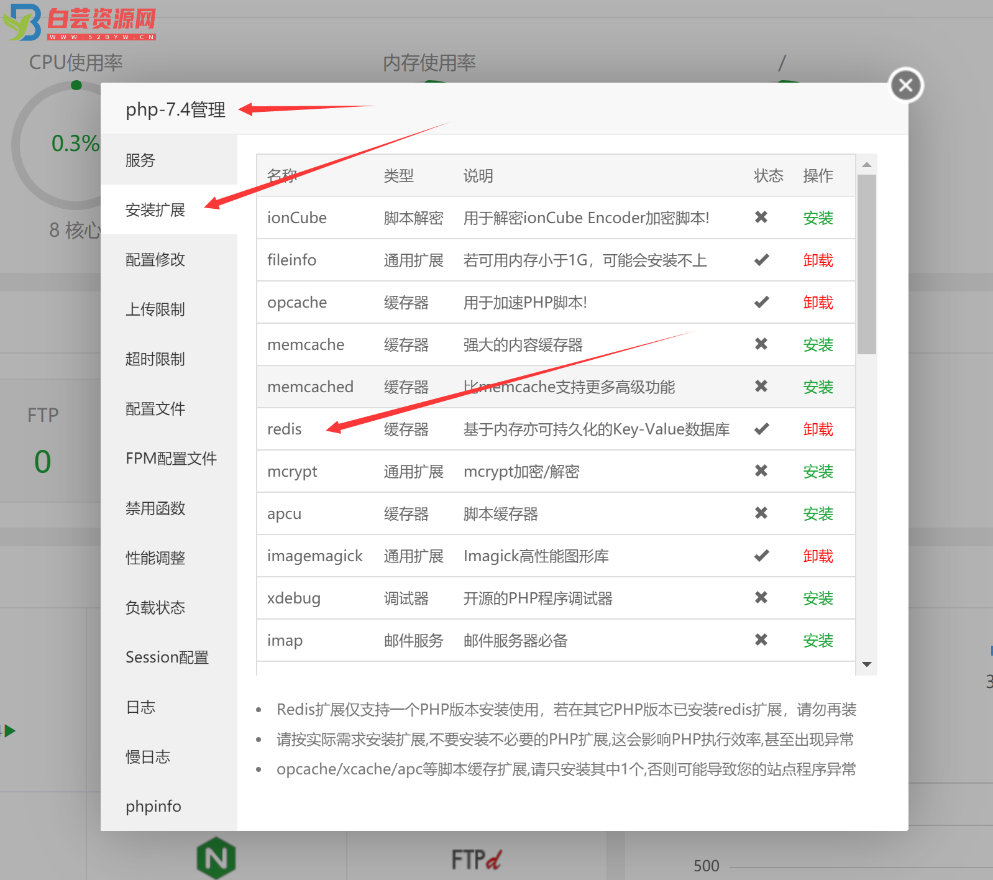Uninstall the redis extension

coord(818,429)
